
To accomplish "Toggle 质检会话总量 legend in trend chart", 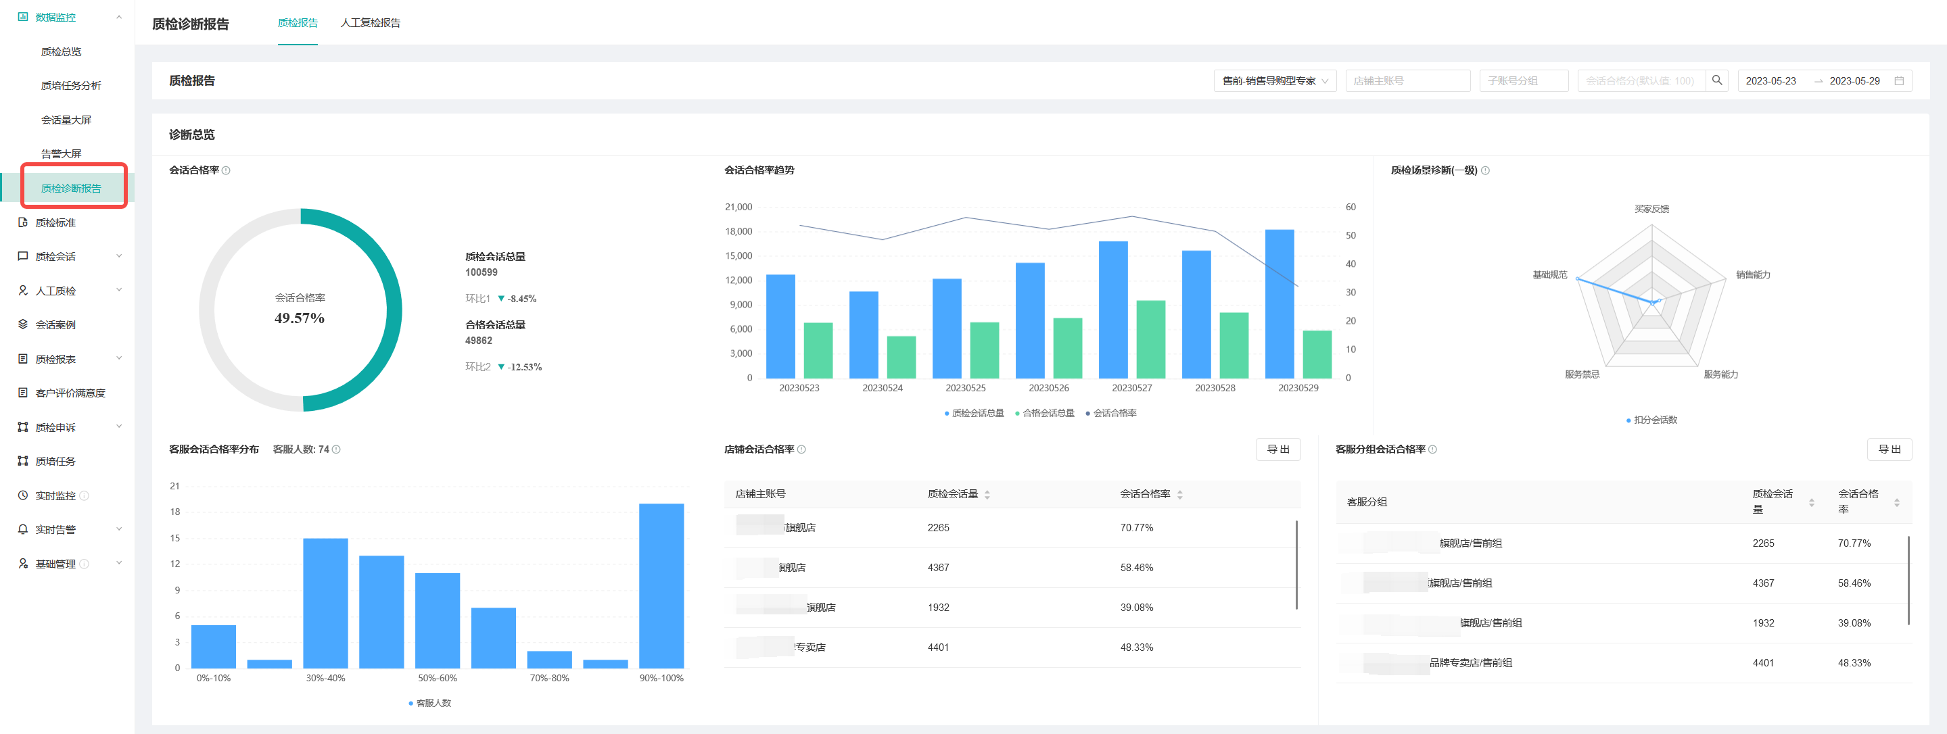I will tap(975, 413).
